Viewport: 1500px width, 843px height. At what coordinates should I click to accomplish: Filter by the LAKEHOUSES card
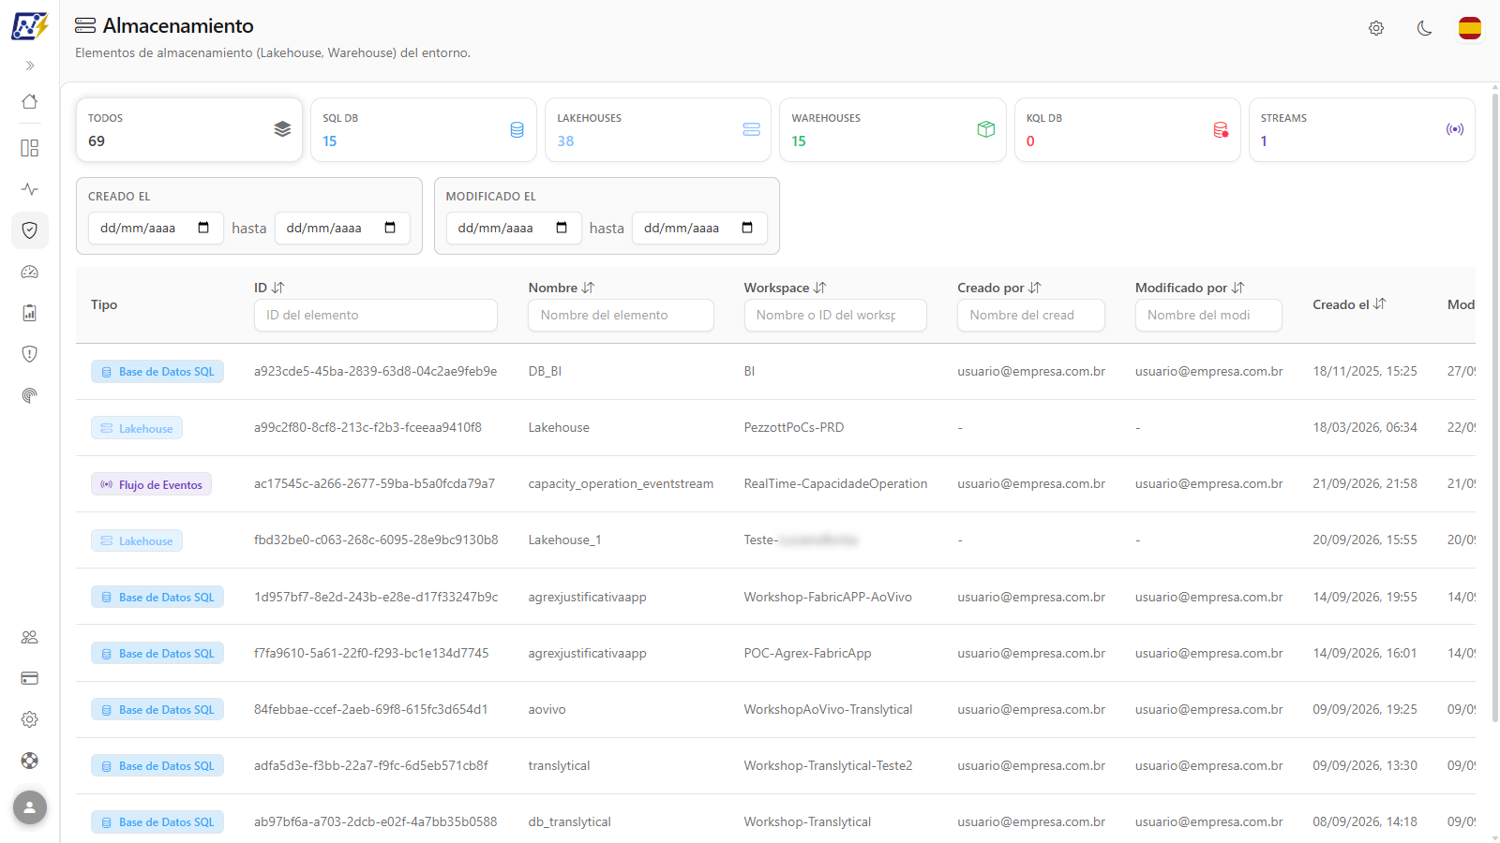[658, 130]
